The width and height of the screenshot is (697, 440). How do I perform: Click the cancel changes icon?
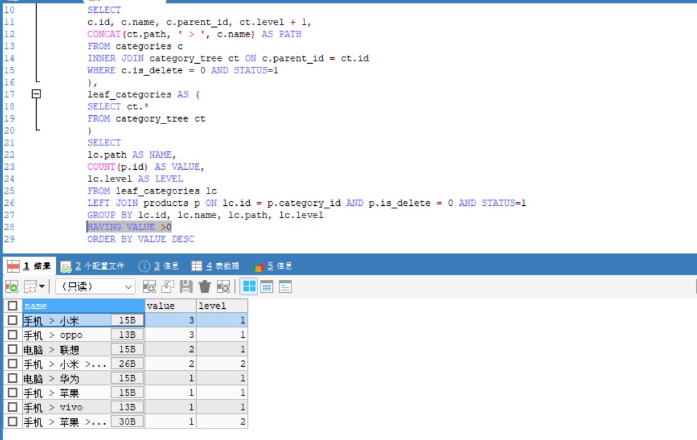coord(223,287)
